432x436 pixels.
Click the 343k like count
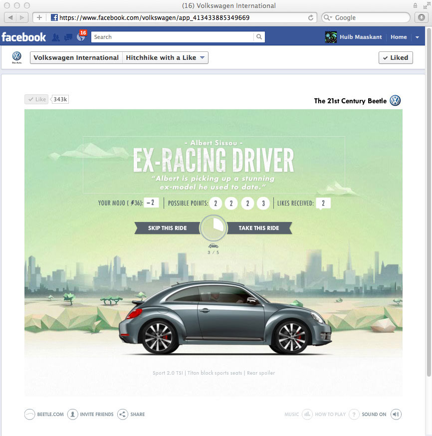tap(60, 99)
